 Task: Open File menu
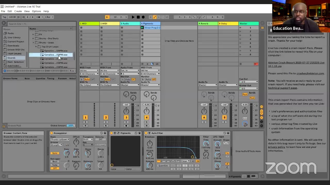point(3,11)
